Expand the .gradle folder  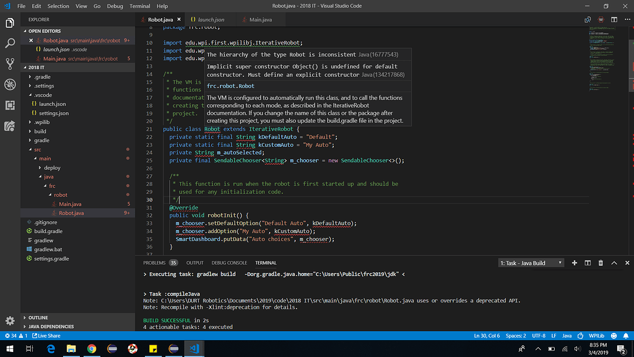point(42,77)
